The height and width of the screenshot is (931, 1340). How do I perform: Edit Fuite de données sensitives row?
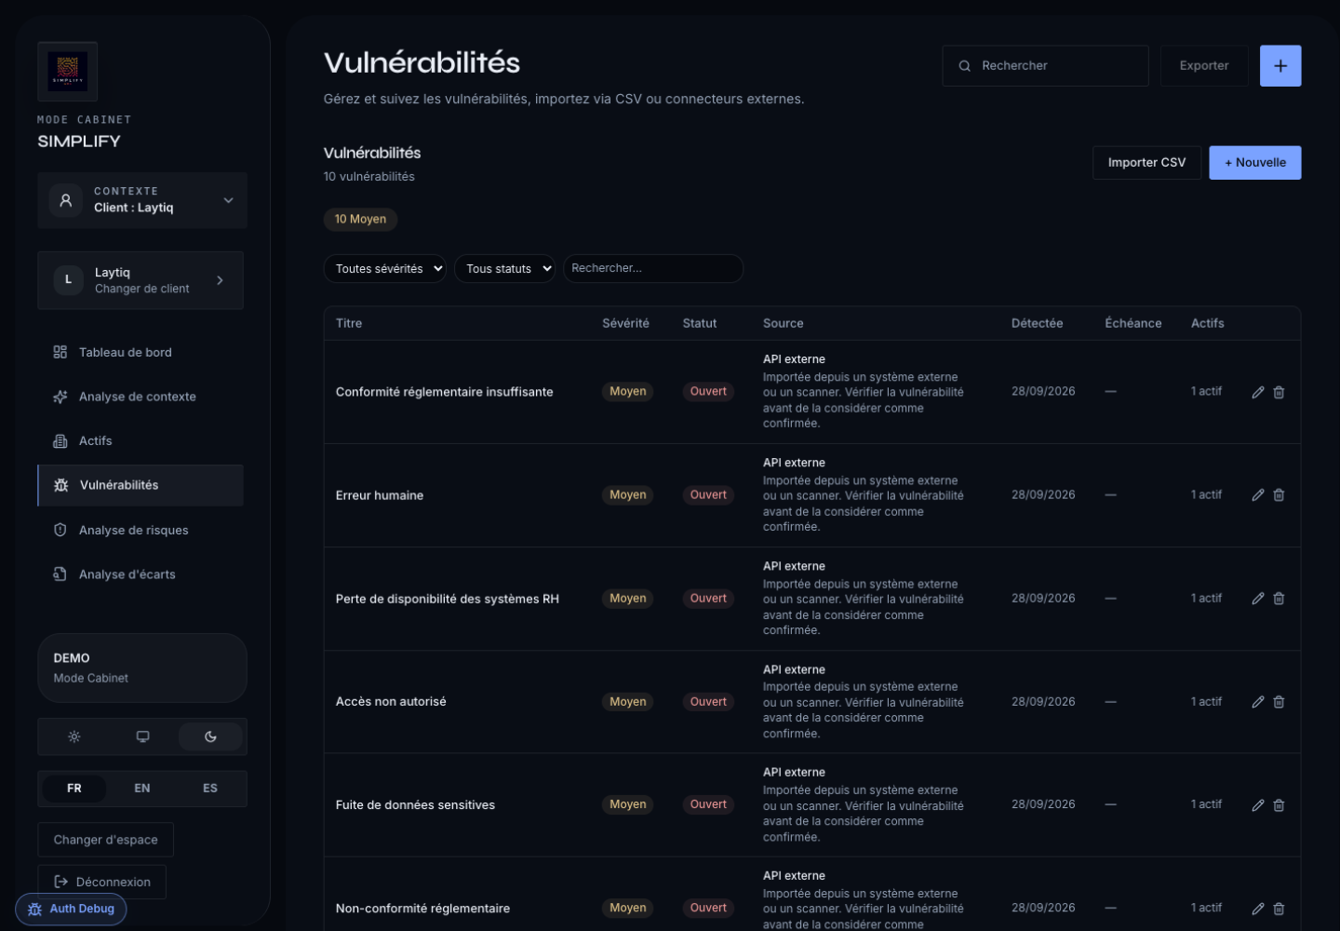click(1258, 805)
